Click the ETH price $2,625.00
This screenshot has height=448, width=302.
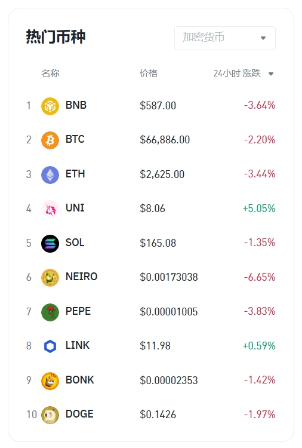[x=162, y=174]
